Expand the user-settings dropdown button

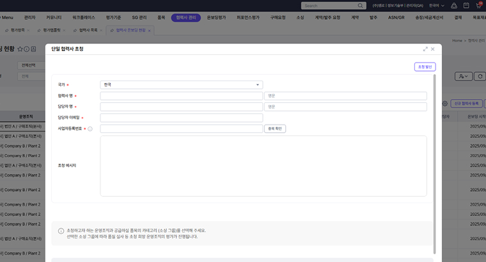[462, 76]
